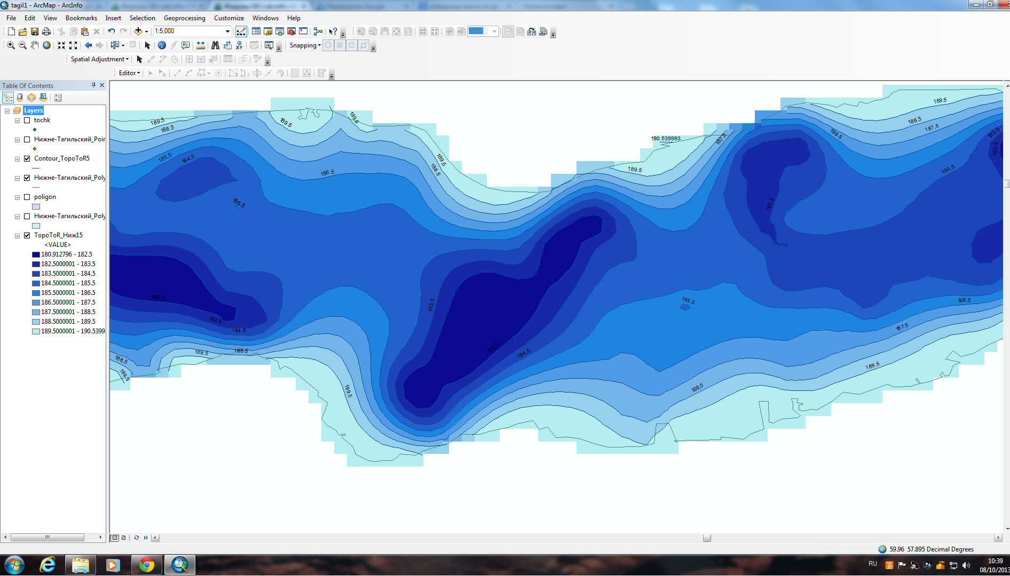Enable the tochk layer checkbox
This screenshot has width=1010, height=576.
[27, 121]
